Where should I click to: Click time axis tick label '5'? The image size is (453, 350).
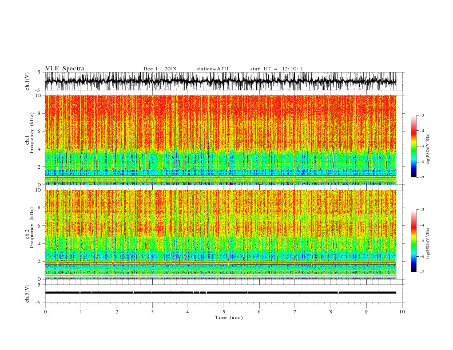[x=224, y=312]
